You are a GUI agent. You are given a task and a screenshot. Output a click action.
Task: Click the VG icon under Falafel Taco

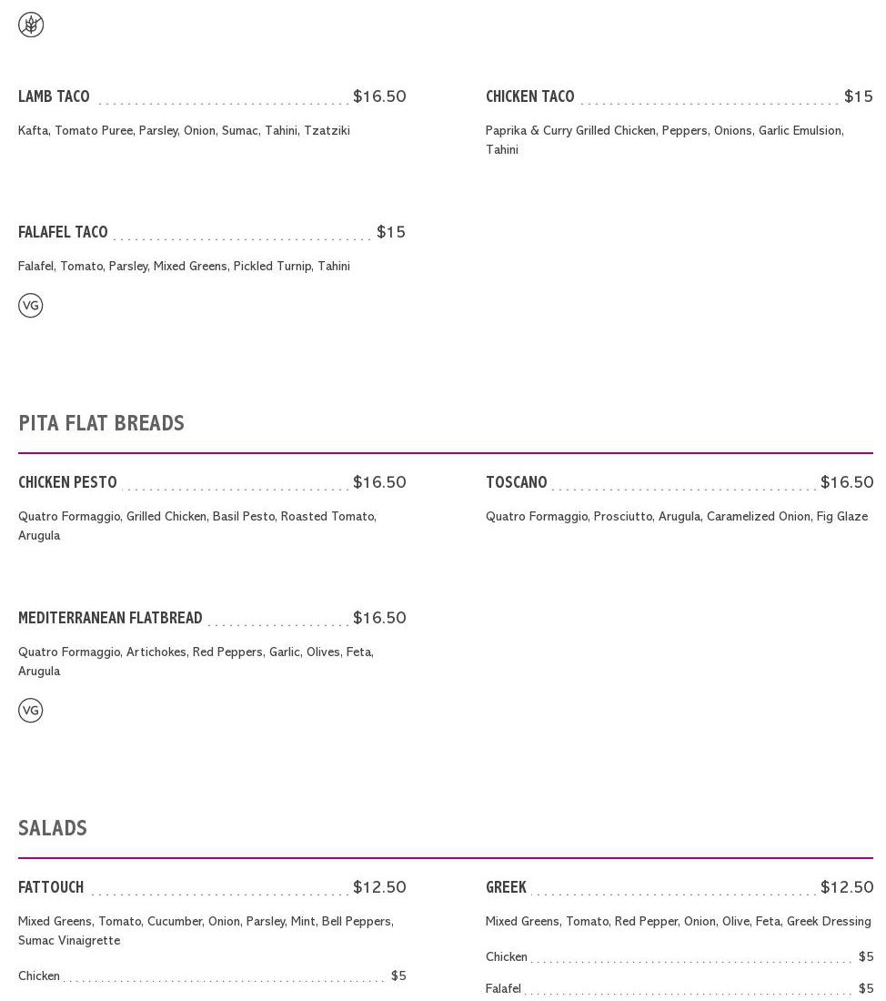click(x=31, y=306)
